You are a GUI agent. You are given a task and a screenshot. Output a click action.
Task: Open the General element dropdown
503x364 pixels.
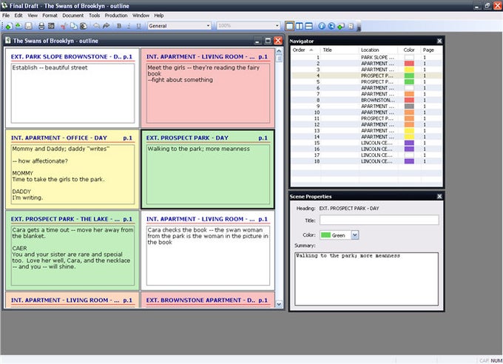point(179,26)
